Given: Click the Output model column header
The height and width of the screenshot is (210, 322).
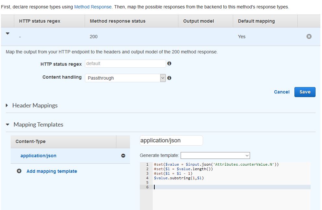Looking at the screenshot, I should tap(198, 21).
